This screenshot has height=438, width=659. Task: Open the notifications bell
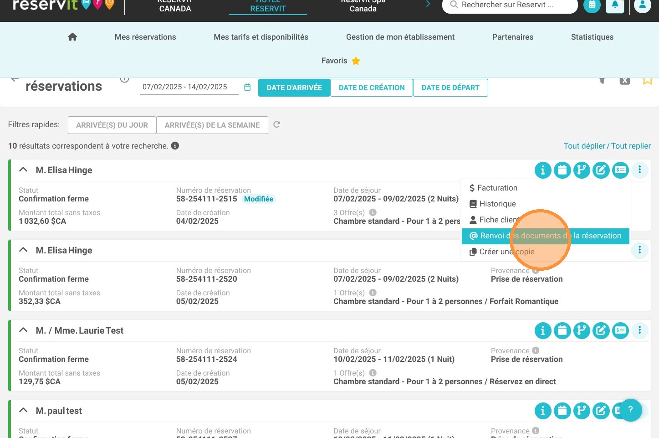615,5
